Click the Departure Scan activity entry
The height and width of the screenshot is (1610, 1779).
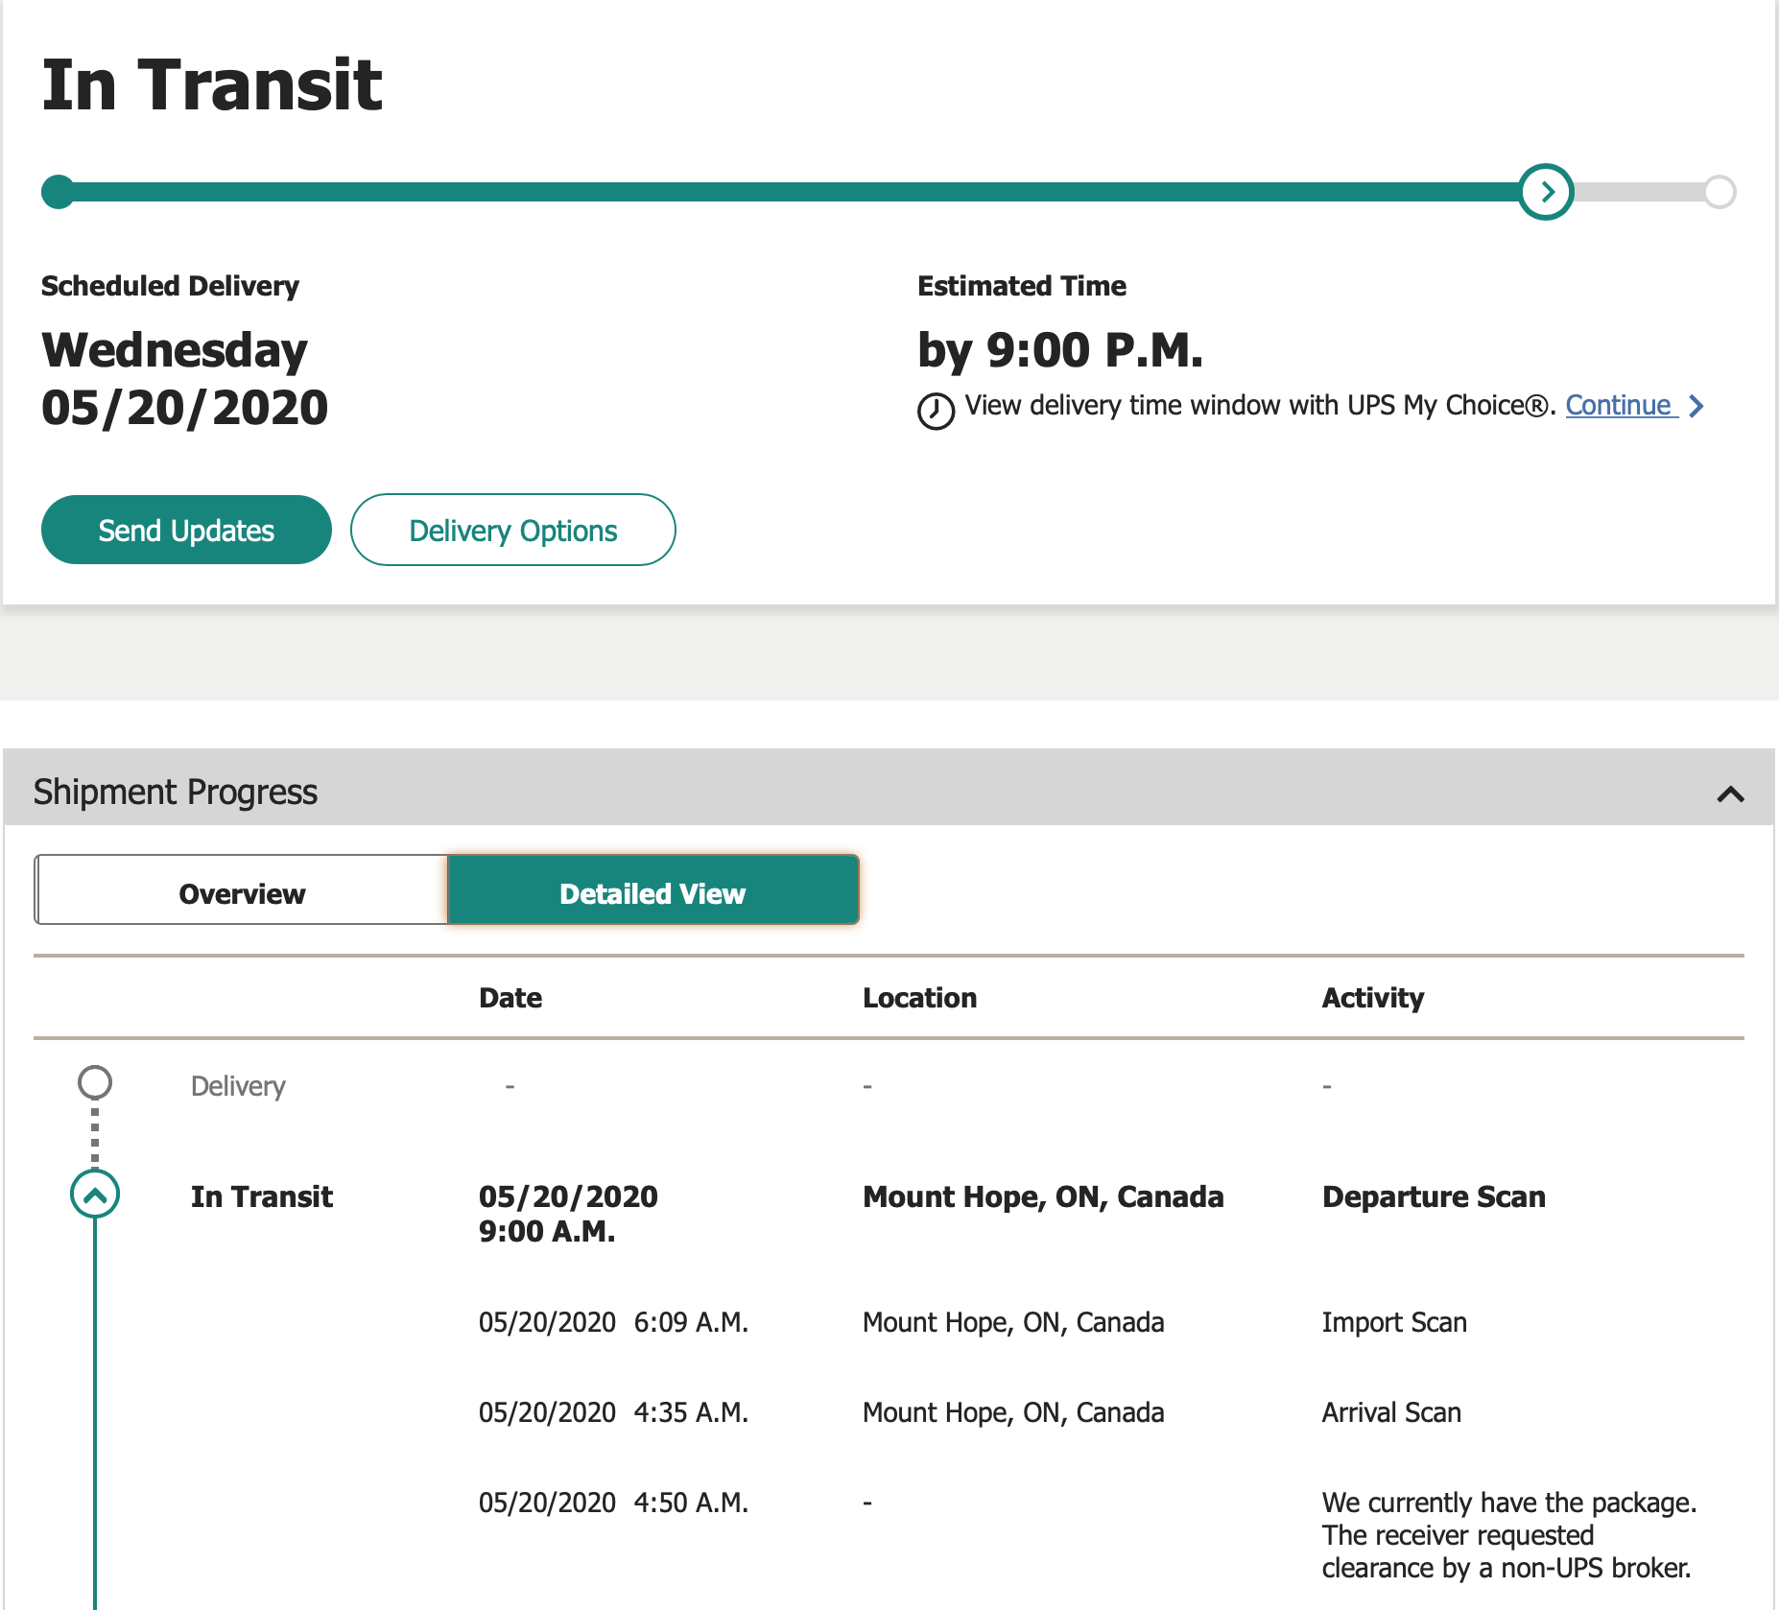tap(1434, 1196)
